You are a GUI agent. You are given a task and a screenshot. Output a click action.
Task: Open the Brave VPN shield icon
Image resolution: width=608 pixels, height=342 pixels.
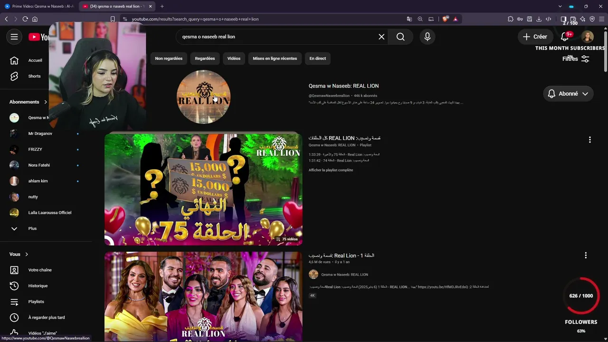coord(592,19)
